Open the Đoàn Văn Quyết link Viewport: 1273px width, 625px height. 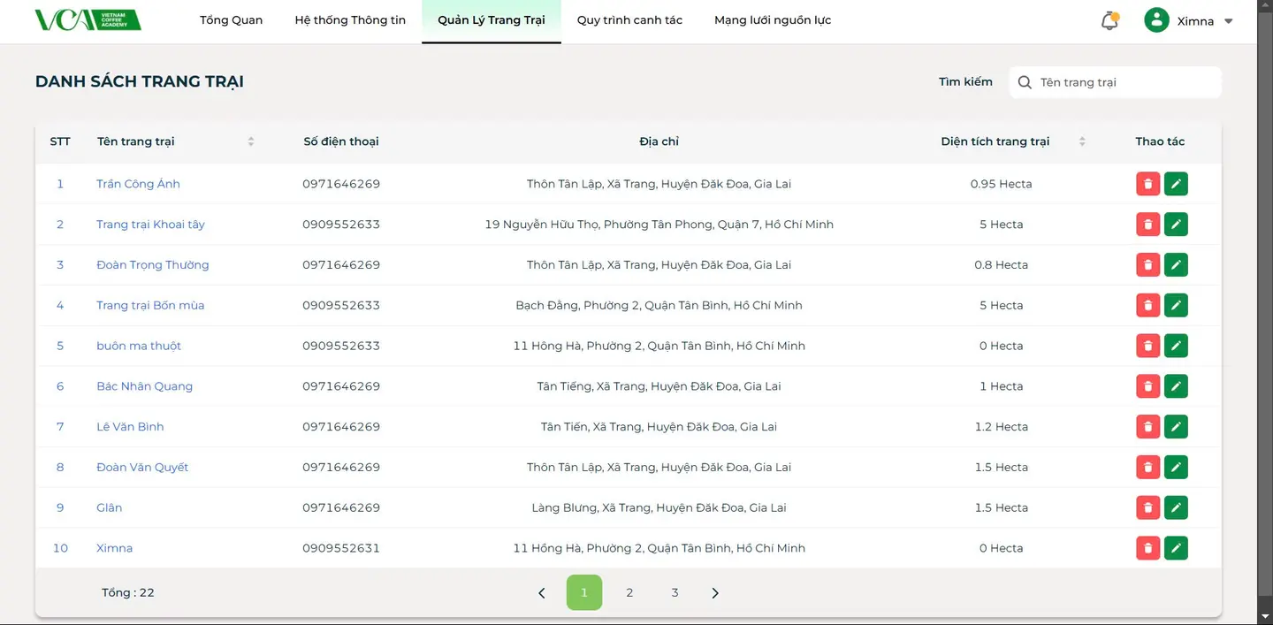[142, 468]
